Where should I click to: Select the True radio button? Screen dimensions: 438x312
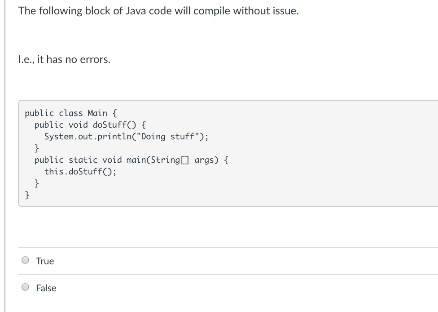tap(26, 260)
